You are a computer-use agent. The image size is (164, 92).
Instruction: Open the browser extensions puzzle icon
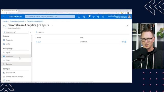point(126,13)
